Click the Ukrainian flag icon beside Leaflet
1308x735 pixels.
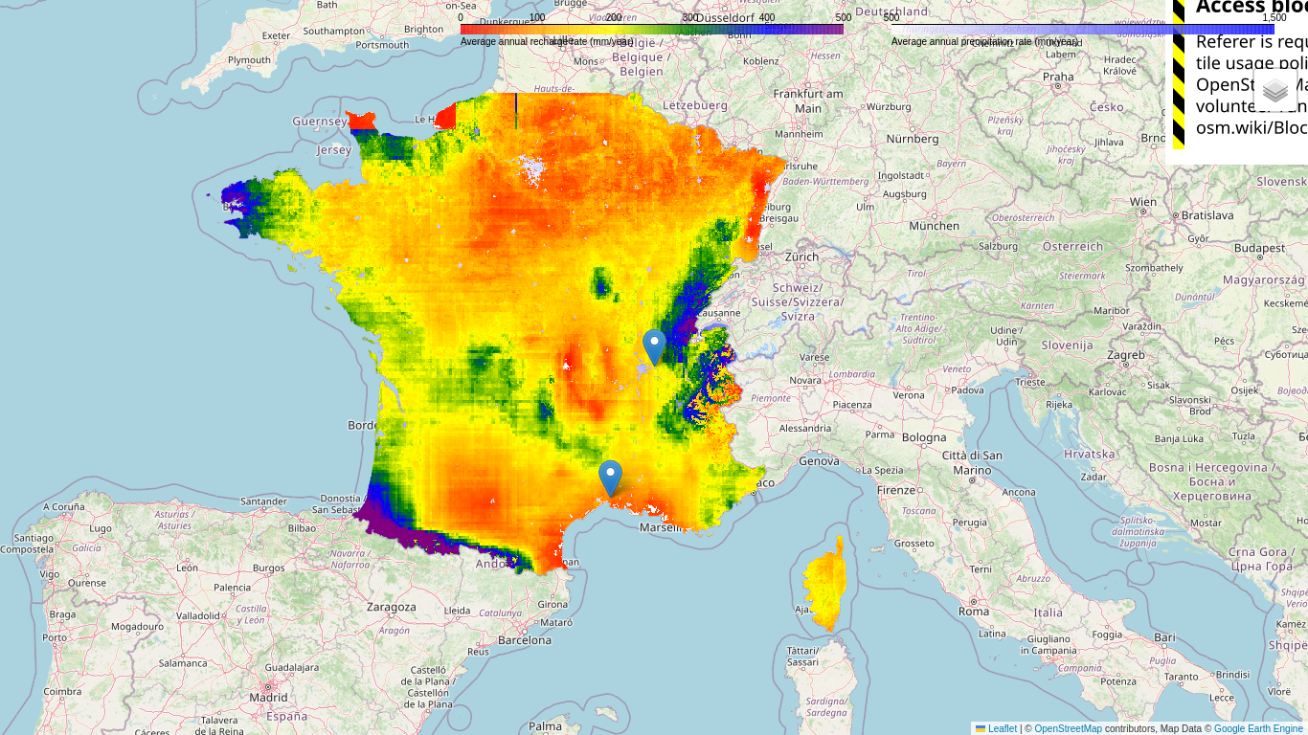click(x=981, y=728)
